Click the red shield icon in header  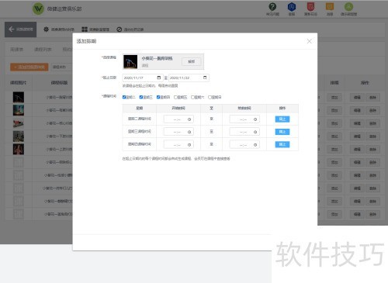point(310,6)
